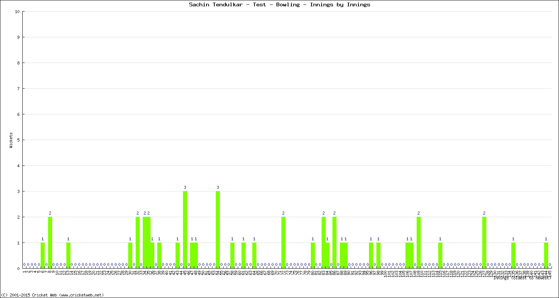Select the y-axis value 6
This screenshot has height=298, width=559.
pyautogui.click(x=18, y=114)
